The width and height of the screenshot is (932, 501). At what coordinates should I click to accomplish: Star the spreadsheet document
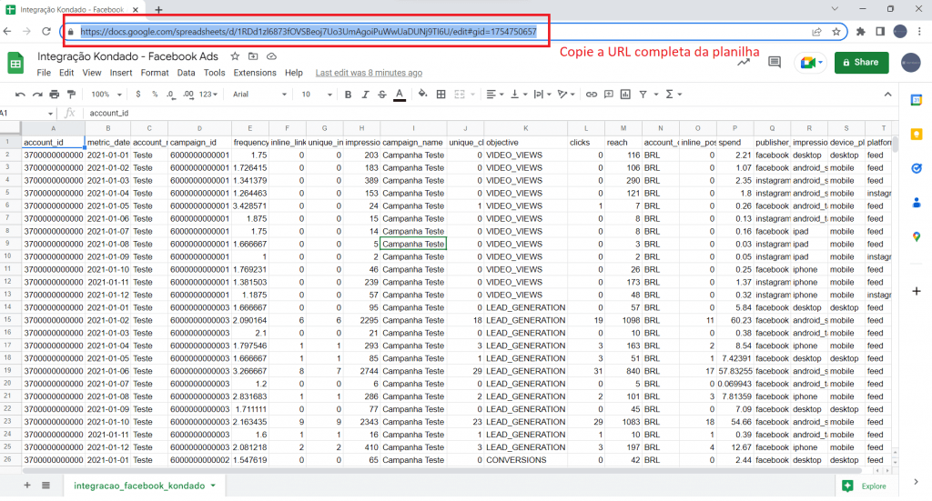coord(235,56)
